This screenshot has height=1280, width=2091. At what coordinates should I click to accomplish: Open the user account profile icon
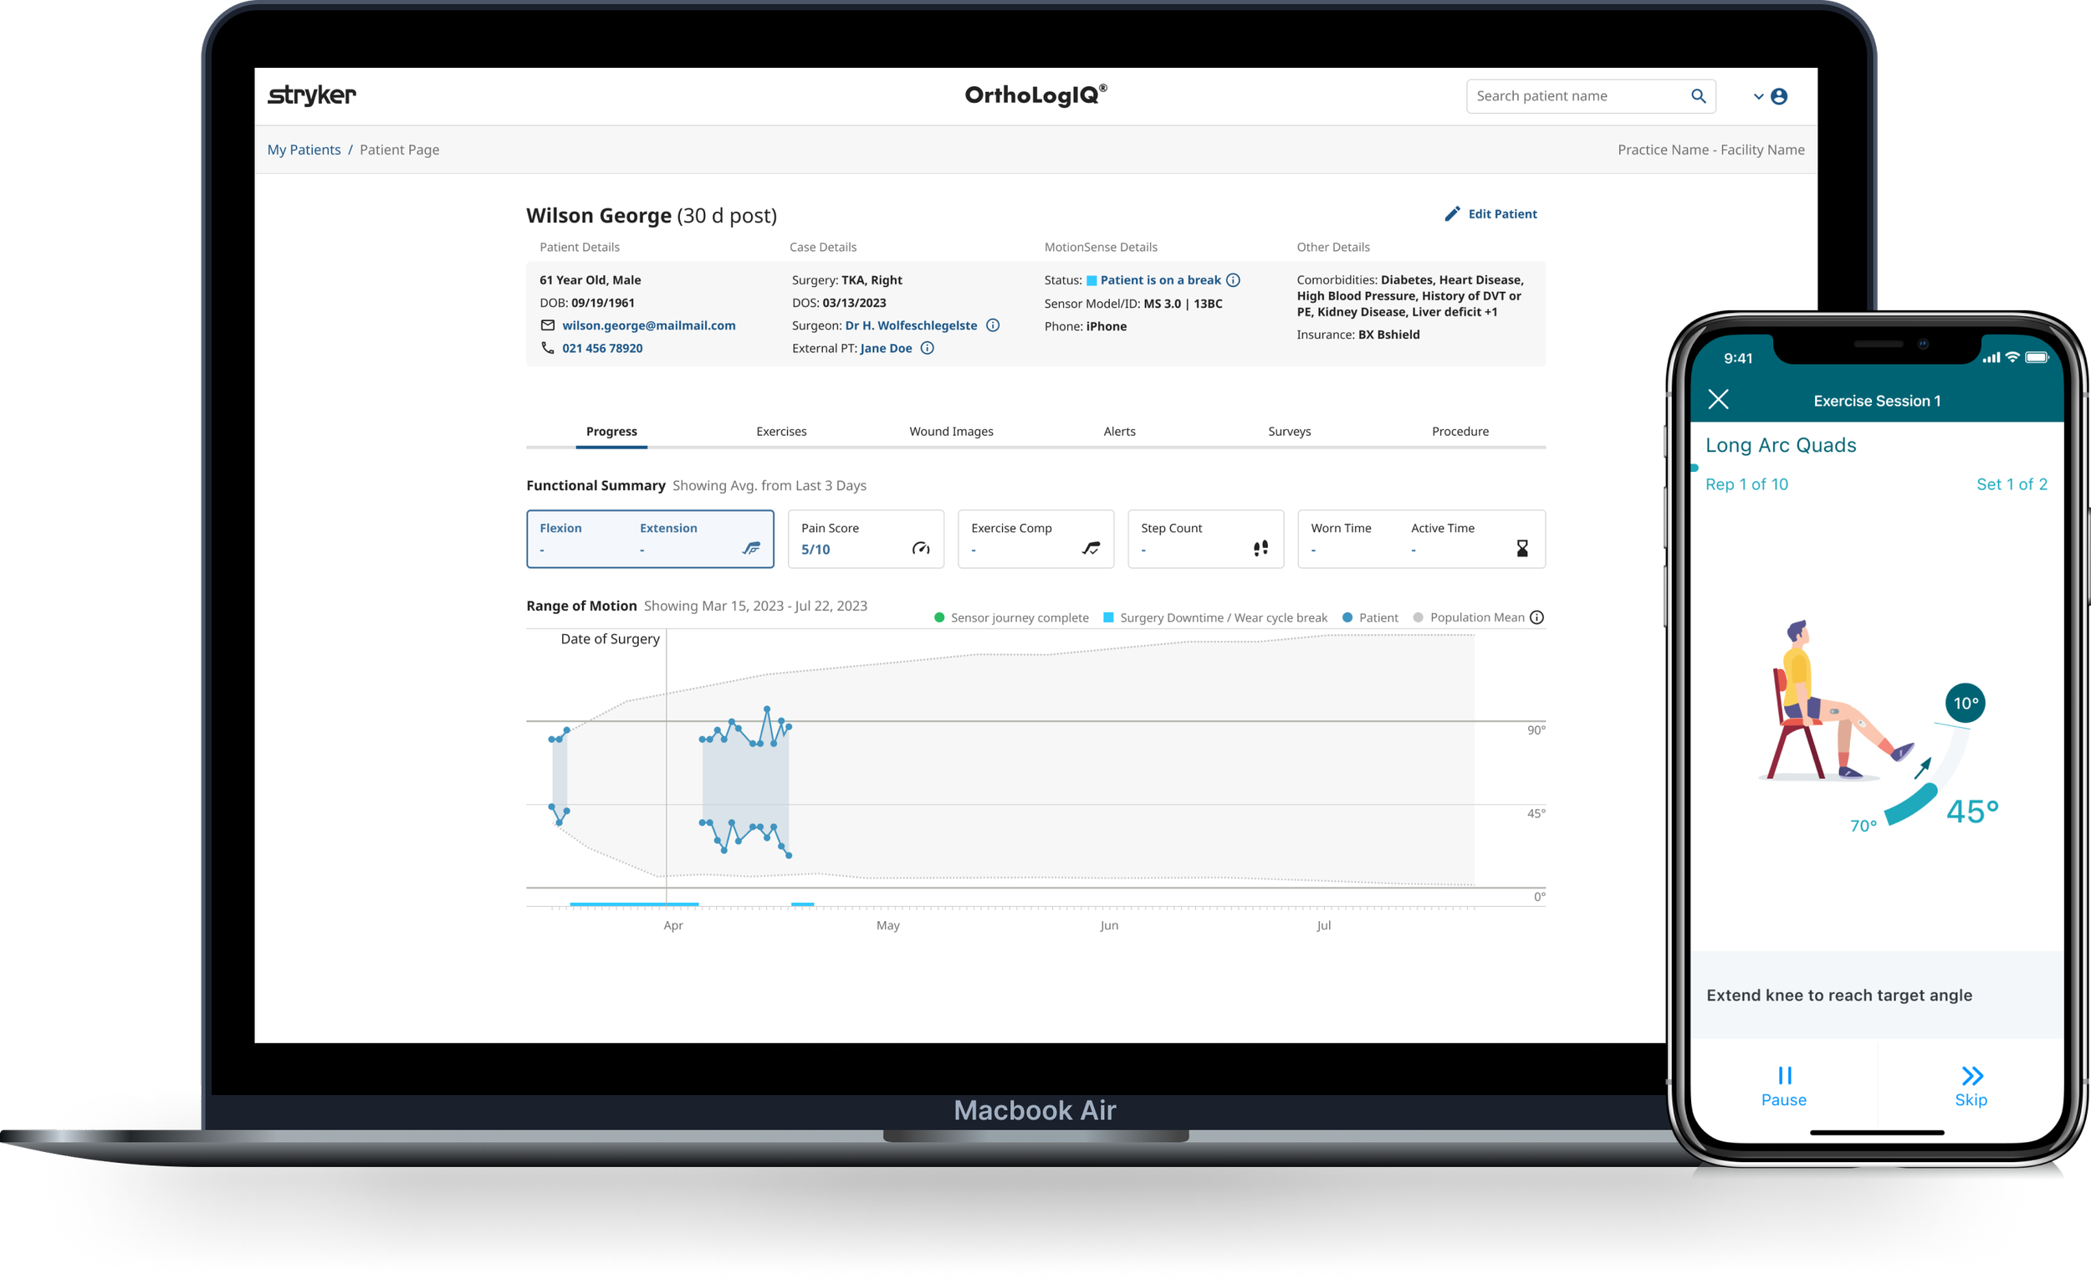click(x=1780, y=97)
